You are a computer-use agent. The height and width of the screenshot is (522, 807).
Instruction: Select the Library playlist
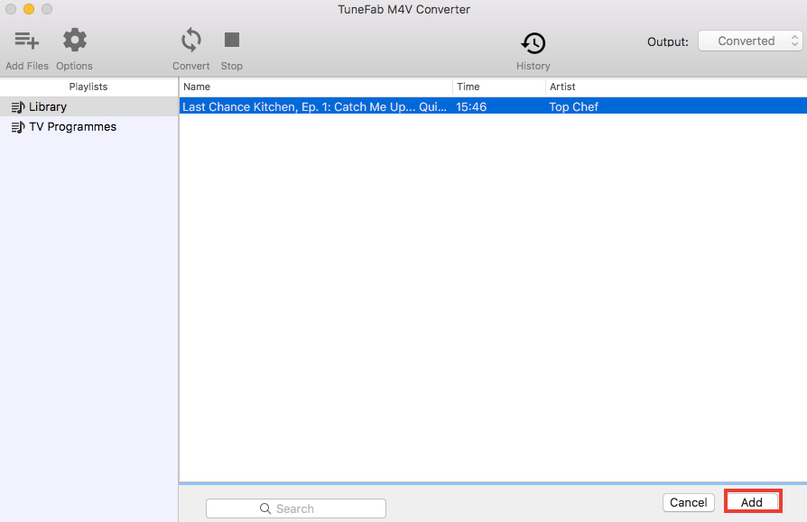(89, 107)
